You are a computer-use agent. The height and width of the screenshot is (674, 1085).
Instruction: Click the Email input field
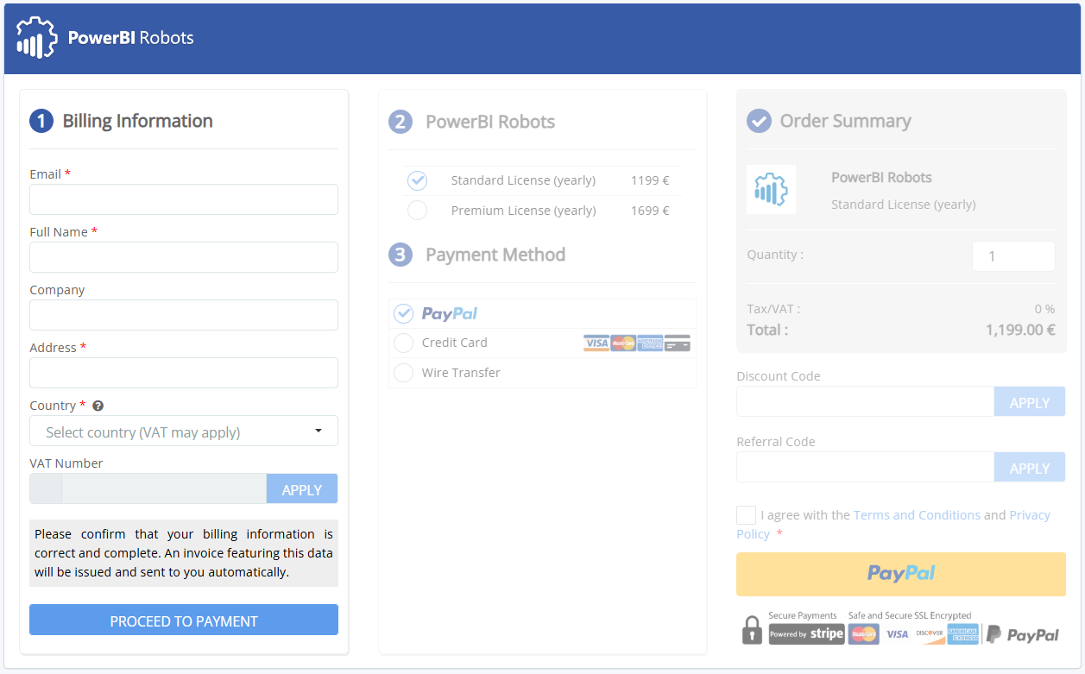coord(184,199)
